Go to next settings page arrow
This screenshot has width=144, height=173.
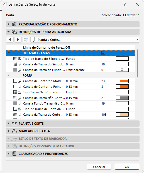(18, 40)
